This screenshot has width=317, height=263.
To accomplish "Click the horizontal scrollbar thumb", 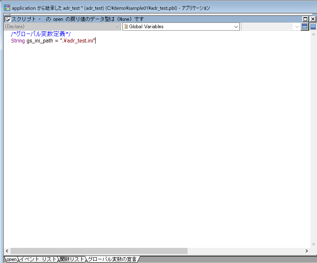I will [x=99, y=251].
